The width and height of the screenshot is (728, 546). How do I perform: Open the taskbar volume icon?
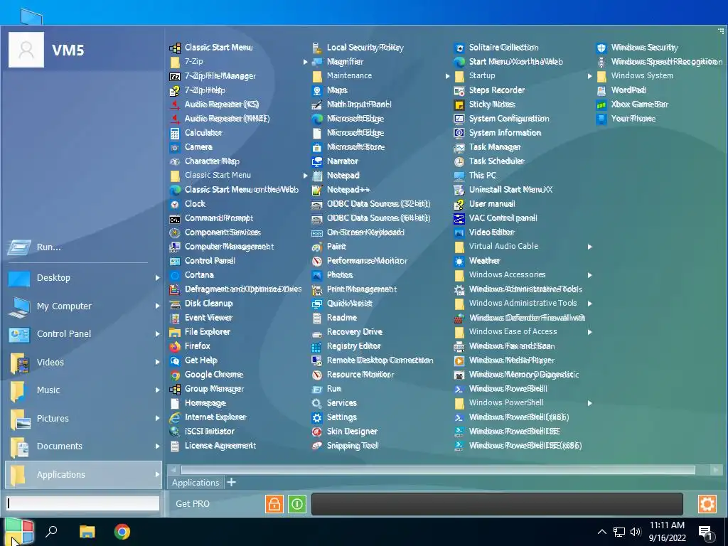636,532
